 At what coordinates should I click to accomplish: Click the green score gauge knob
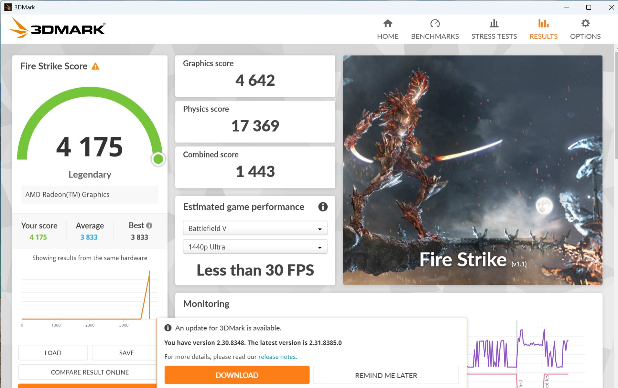(x=158, y=159)
